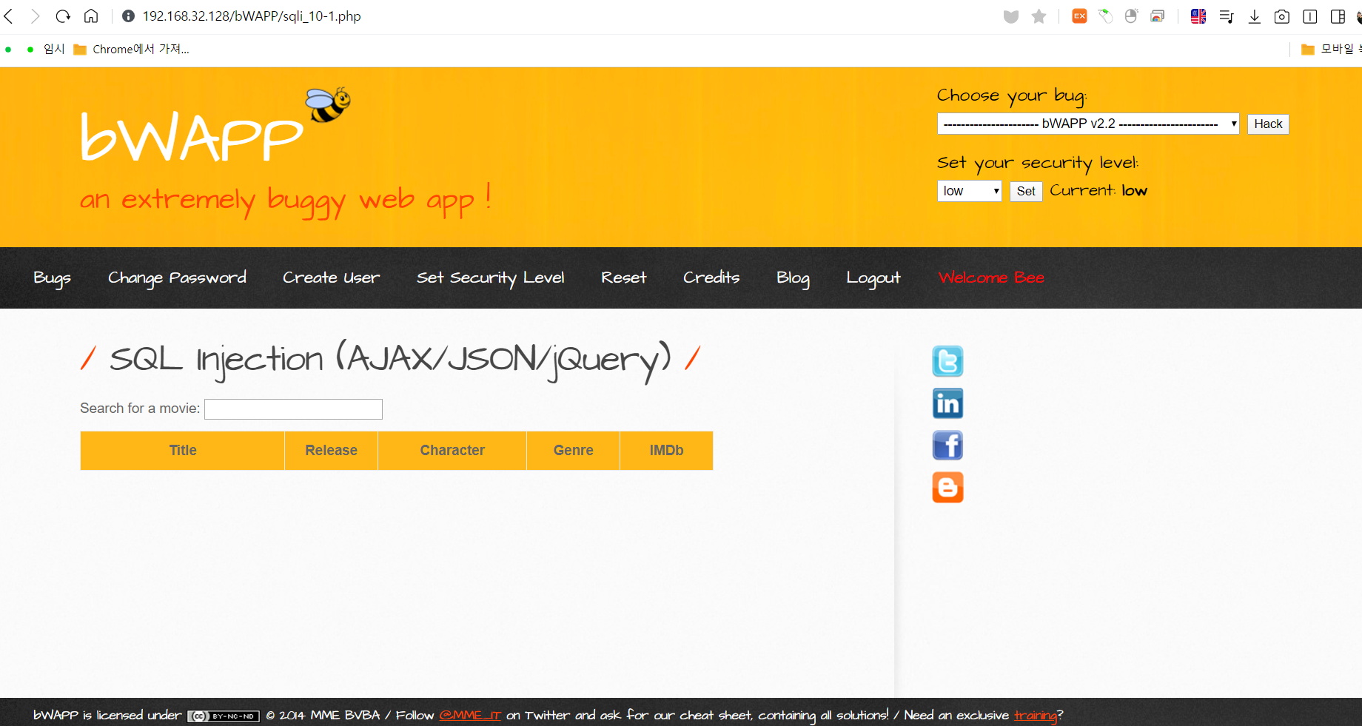Viewport: 1362px width, 726px height.
Task: Open the reading list icon
Action: pos(1227,16)
